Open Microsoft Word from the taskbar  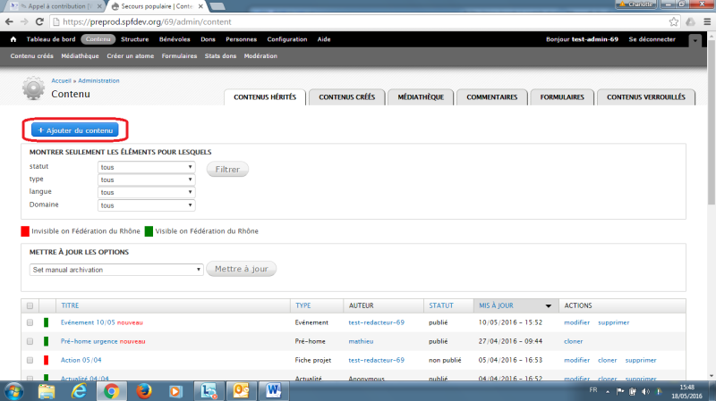[274, 390]
